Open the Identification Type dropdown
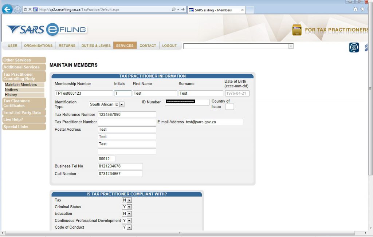 pos(122,104)
